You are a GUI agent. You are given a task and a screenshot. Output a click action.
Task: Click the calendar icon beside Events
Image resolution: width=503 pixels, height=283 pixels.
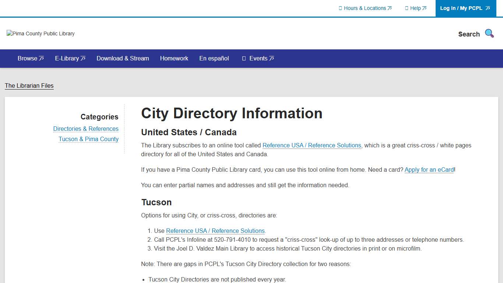point(243,58)
